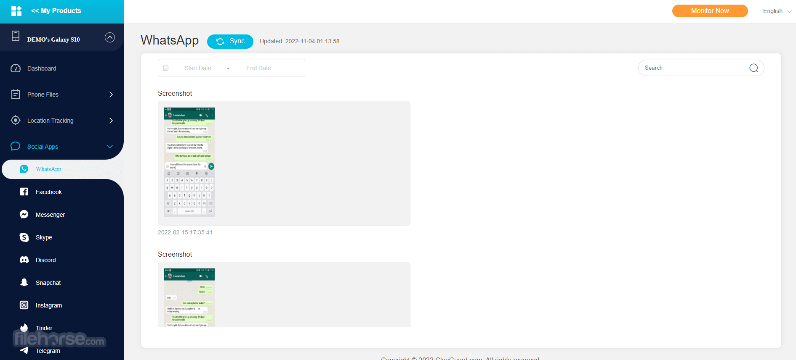The height and width of the screenshot is (360, 796).
Task: Click the 2022-02-15 17:35:41 timestamp
Action: 185,232
